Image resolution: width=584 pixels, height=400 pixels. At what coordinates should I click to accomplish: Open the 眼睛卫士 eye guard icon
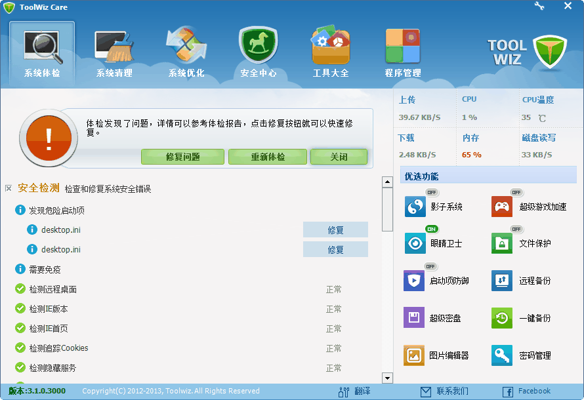tap(415, 243)
